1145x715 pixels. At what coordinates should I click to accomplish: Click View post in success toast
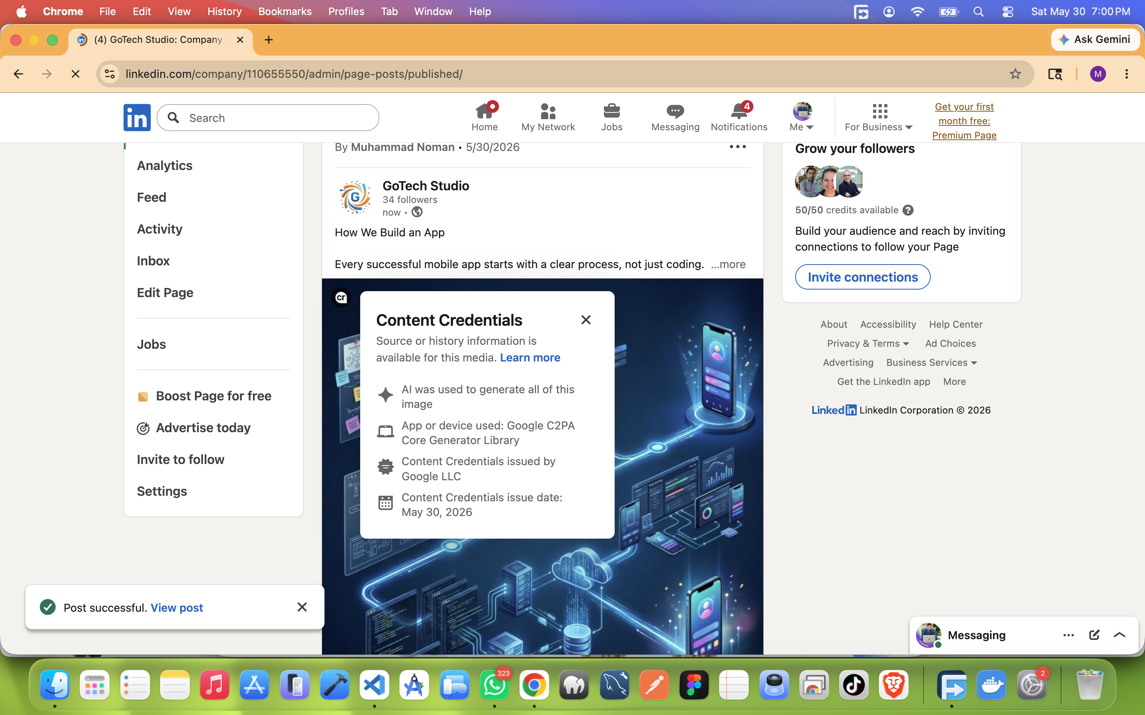[x=177, y=608]
